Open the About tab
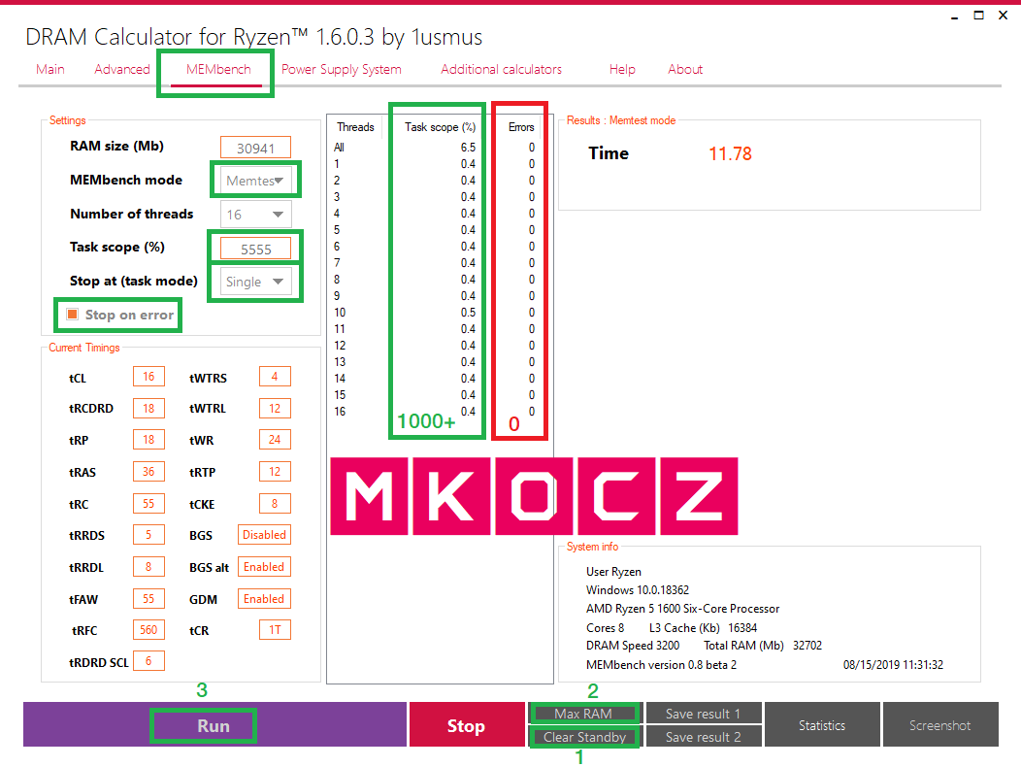Screen dimensions: 1021x767 pyautogui.click(x=685, y=69)
